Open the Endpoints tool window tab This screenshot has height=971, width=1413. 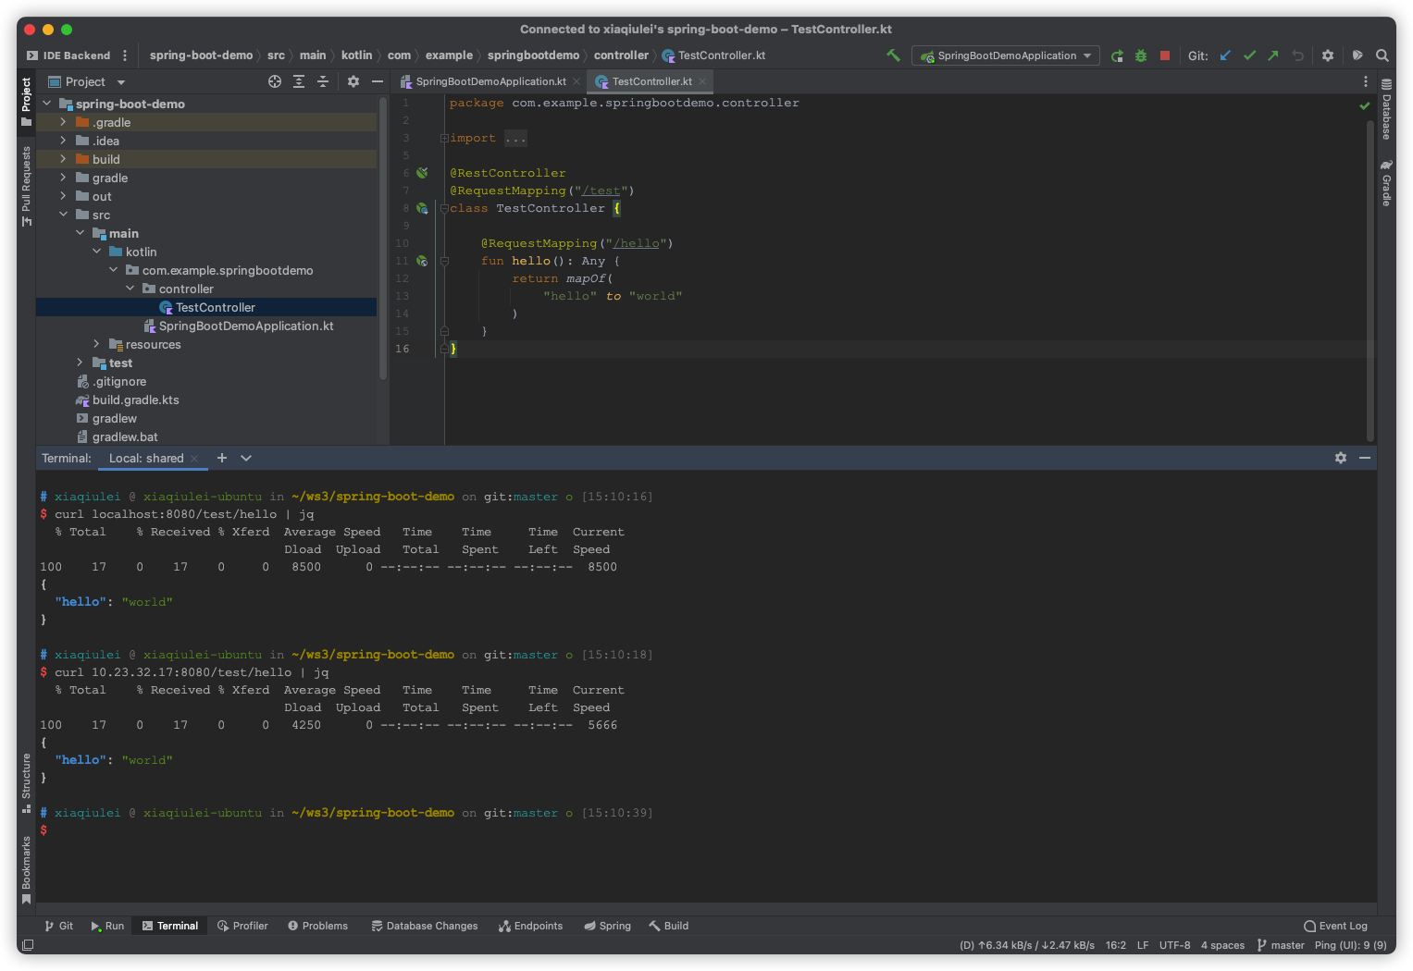click(x=530, y=926)
